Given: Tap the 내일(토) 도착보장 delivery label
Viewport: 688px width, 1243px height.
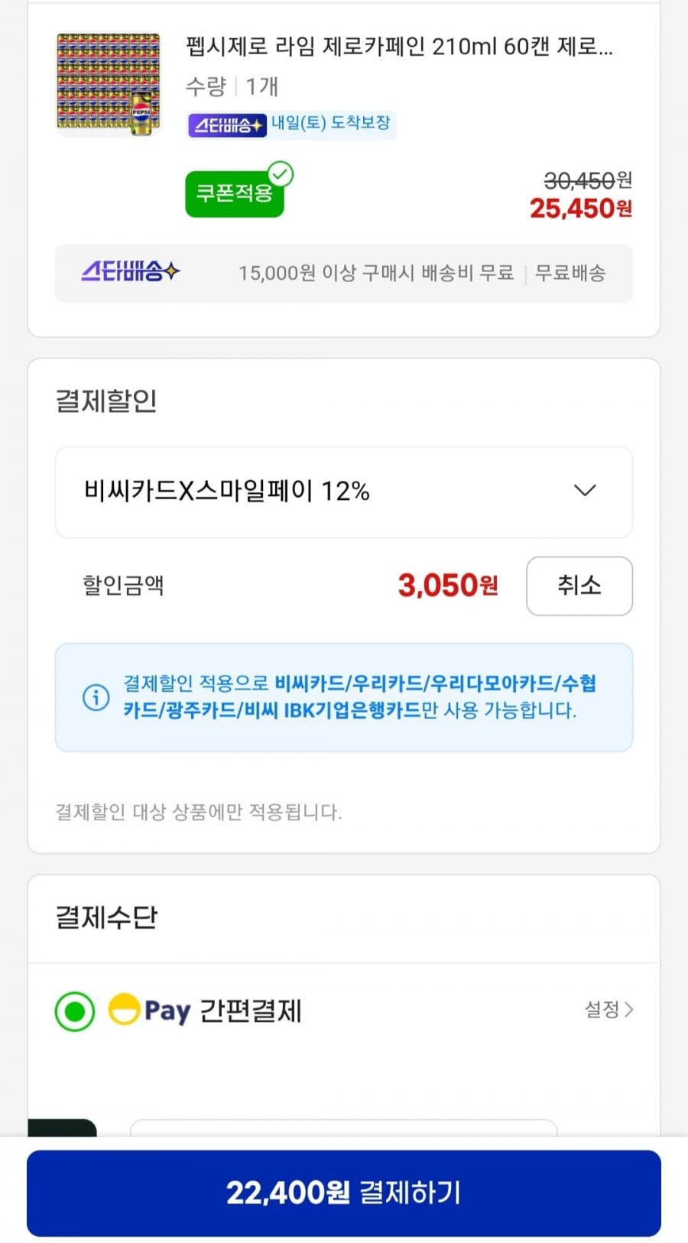Looking at the screenshot, I should tap(331, 123).
